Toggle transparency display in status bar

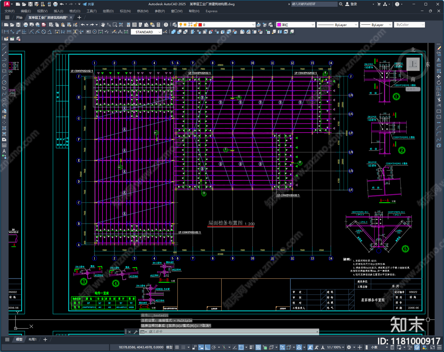(x=258, y=347)
